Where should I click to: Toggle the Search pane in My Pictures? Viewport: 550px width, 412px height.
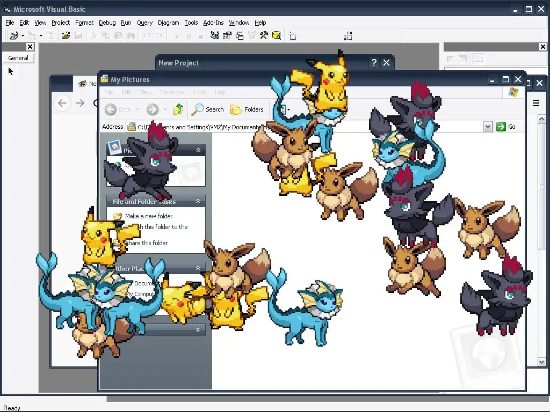[208, 109]
